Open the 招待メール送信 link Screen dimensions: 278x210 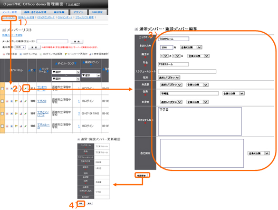[26, 17]
